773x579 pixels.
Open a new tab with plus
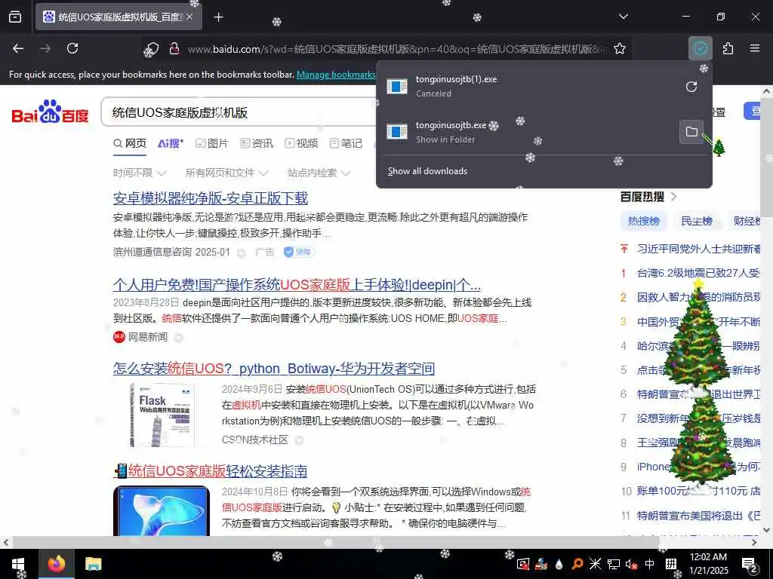coord(218,17)
